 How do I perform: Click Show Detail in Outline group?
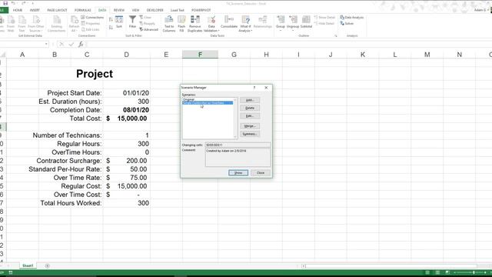324,17
